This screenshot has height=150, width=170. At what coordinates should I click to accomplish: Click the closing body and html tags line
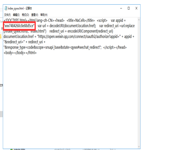tap(20, 53)
